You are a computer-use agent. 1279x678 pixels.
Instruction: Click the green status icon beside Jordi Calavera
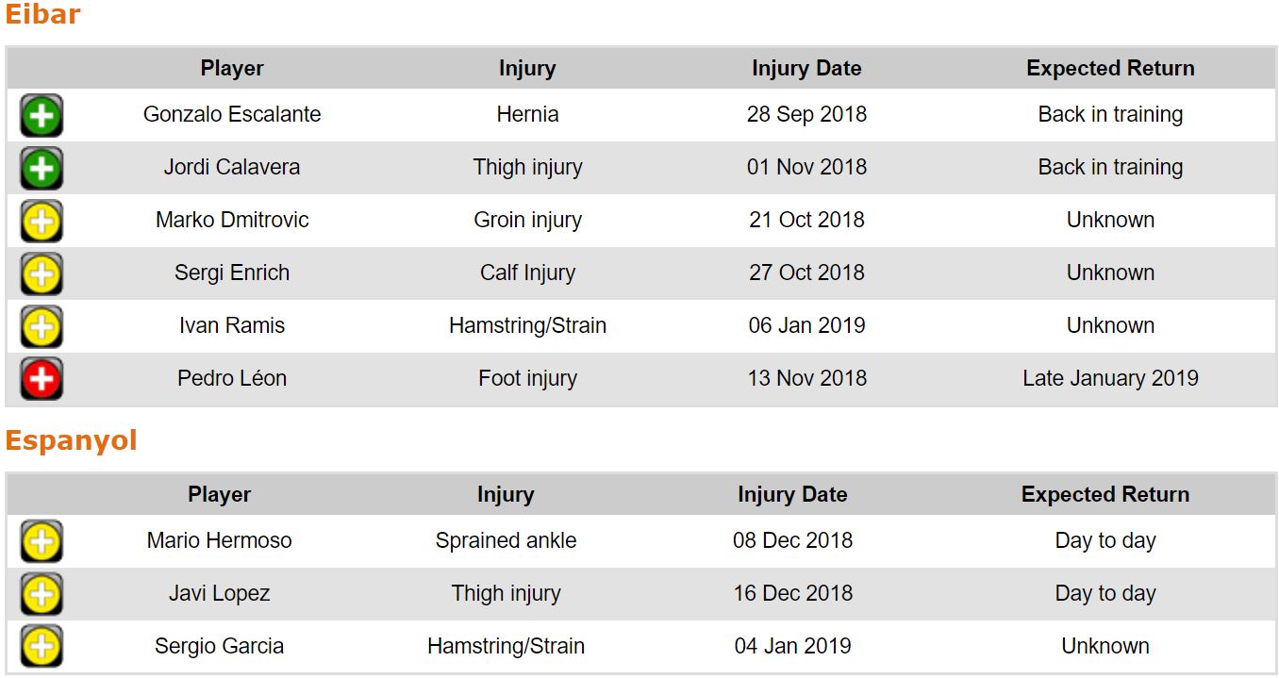[x=42, y=169]
